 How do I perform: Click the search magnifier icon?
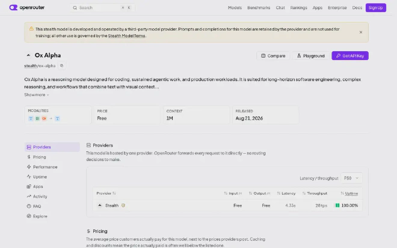click(x=75, y=8)
